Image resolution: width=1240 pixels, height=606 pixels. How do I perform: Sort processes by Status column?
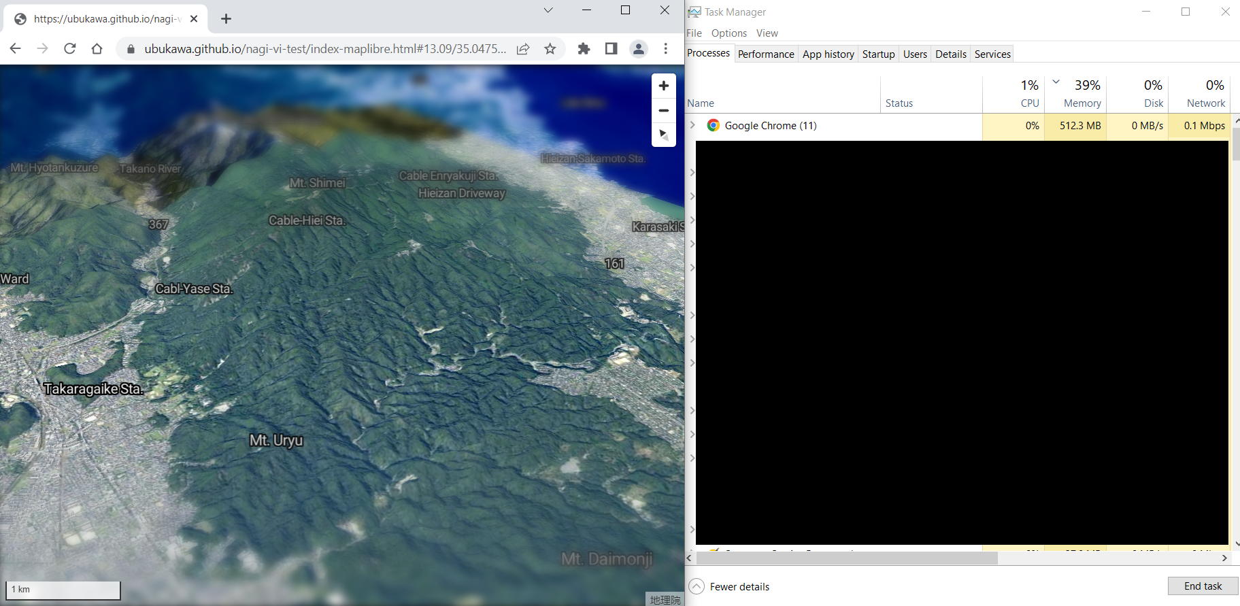tap(931, 95)
